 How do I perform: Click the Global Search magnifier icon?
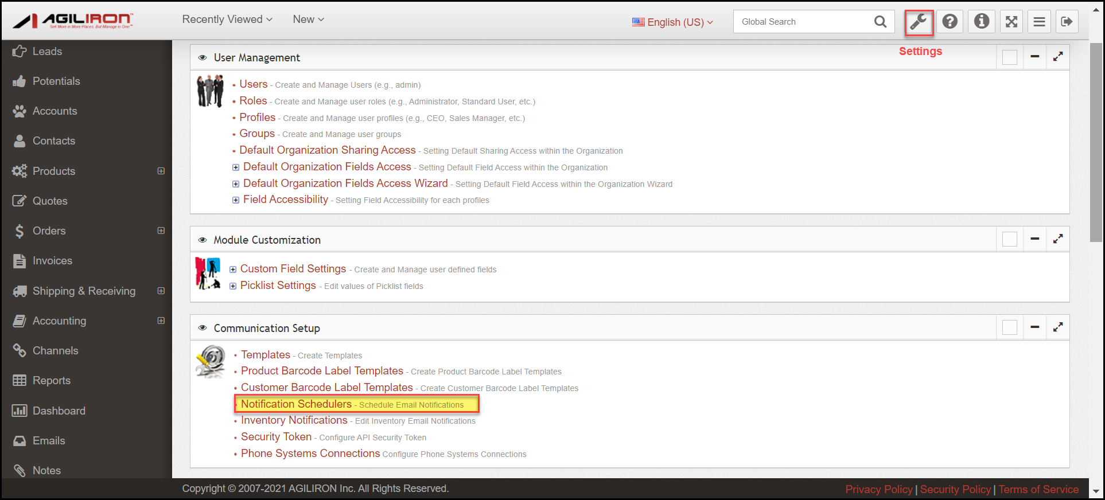point(880,22)
